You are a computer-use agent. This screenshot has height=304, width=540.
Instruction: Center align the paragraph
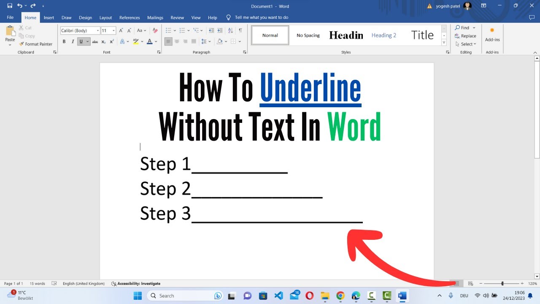[x=177, y=41]
